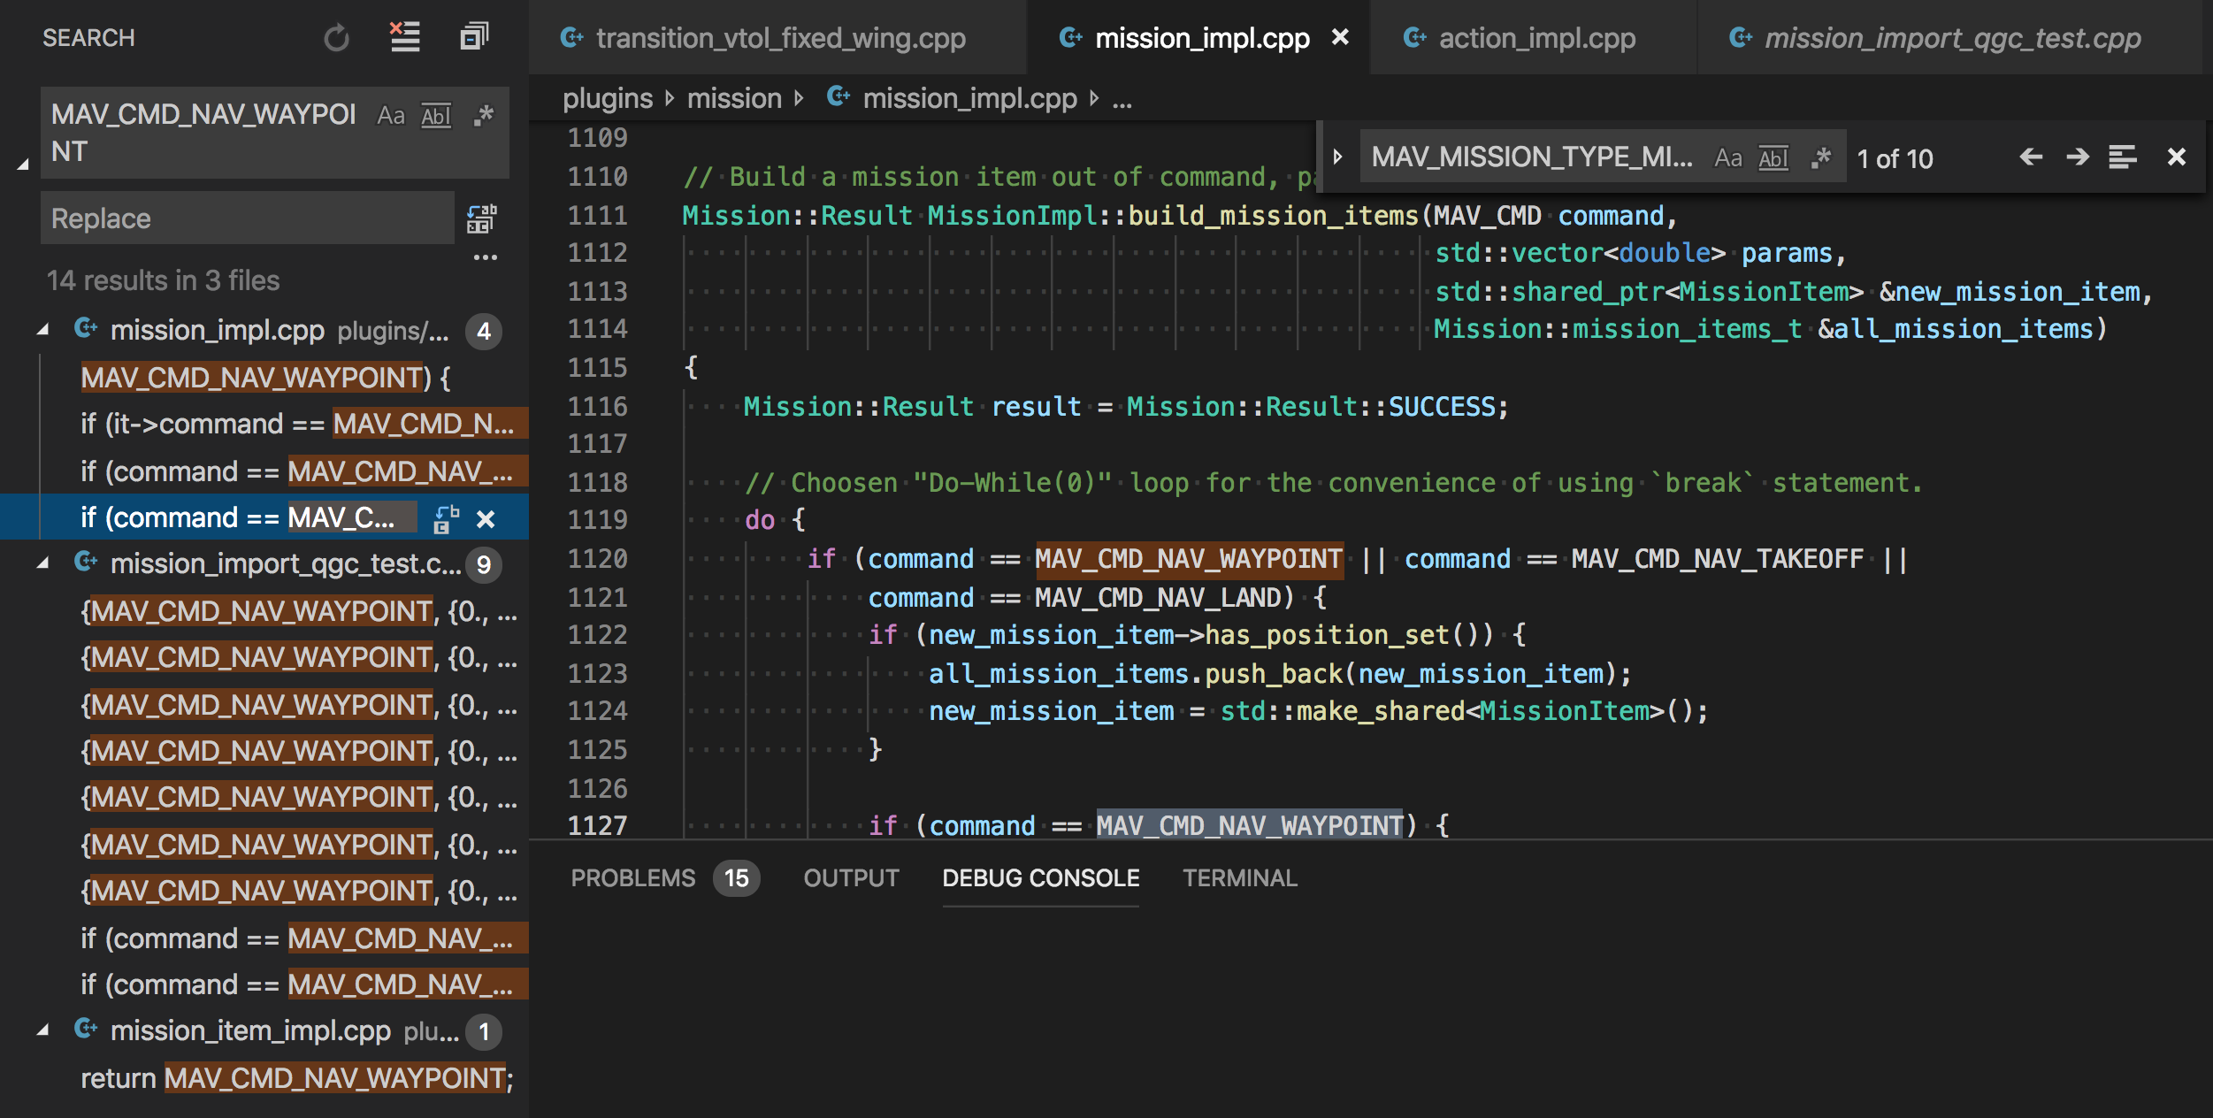Expand replace field in find widget
2213x1118 pixels.
coord(1337,157)
